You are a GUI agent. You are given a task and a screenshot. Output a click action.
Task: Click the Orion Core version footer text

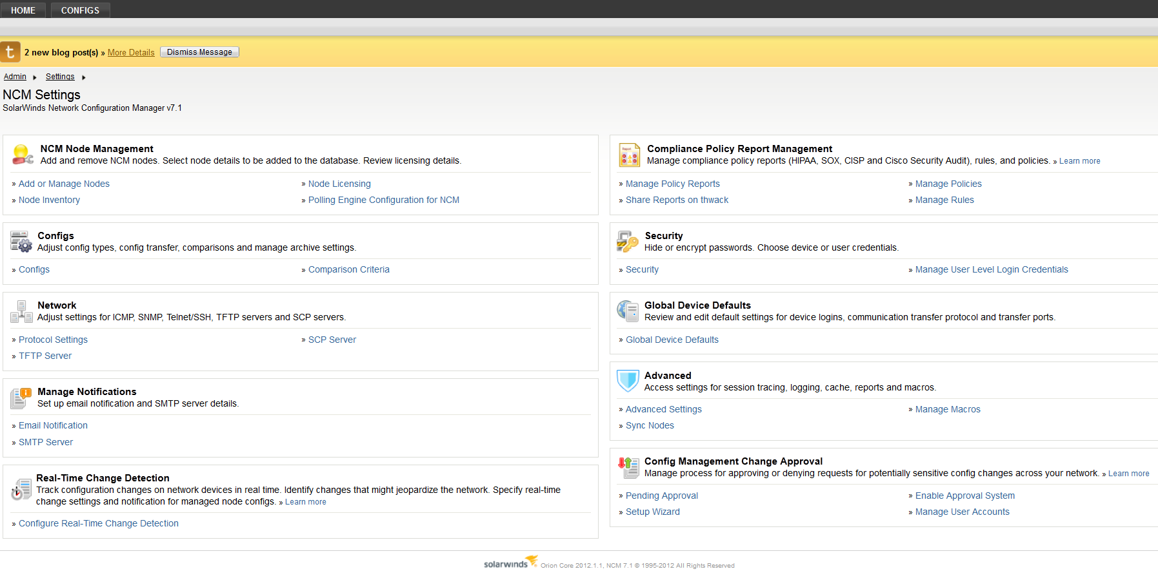coord(637,566)
